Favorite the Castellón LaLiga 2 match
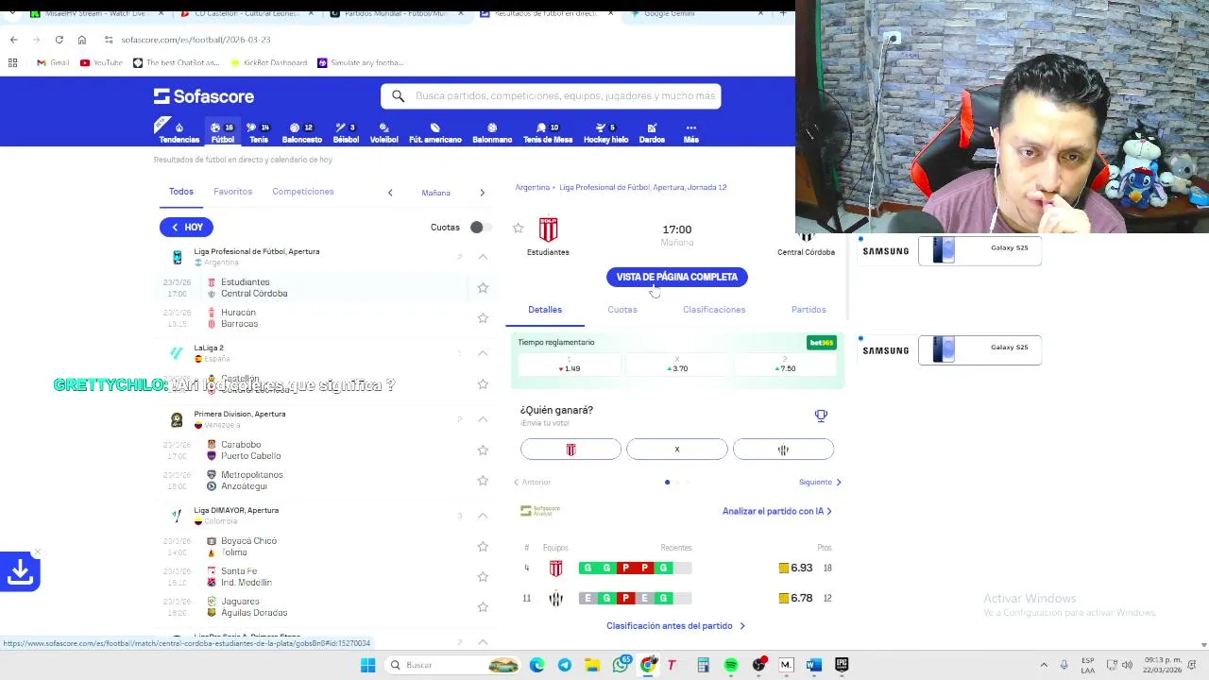 483,384
